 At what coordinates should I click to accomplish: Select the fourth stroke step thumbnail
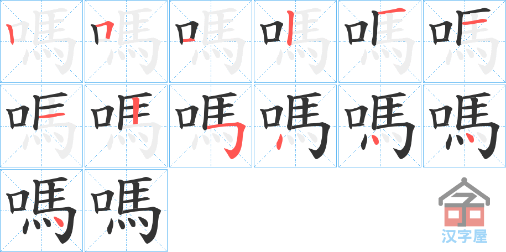pos(295,41)
